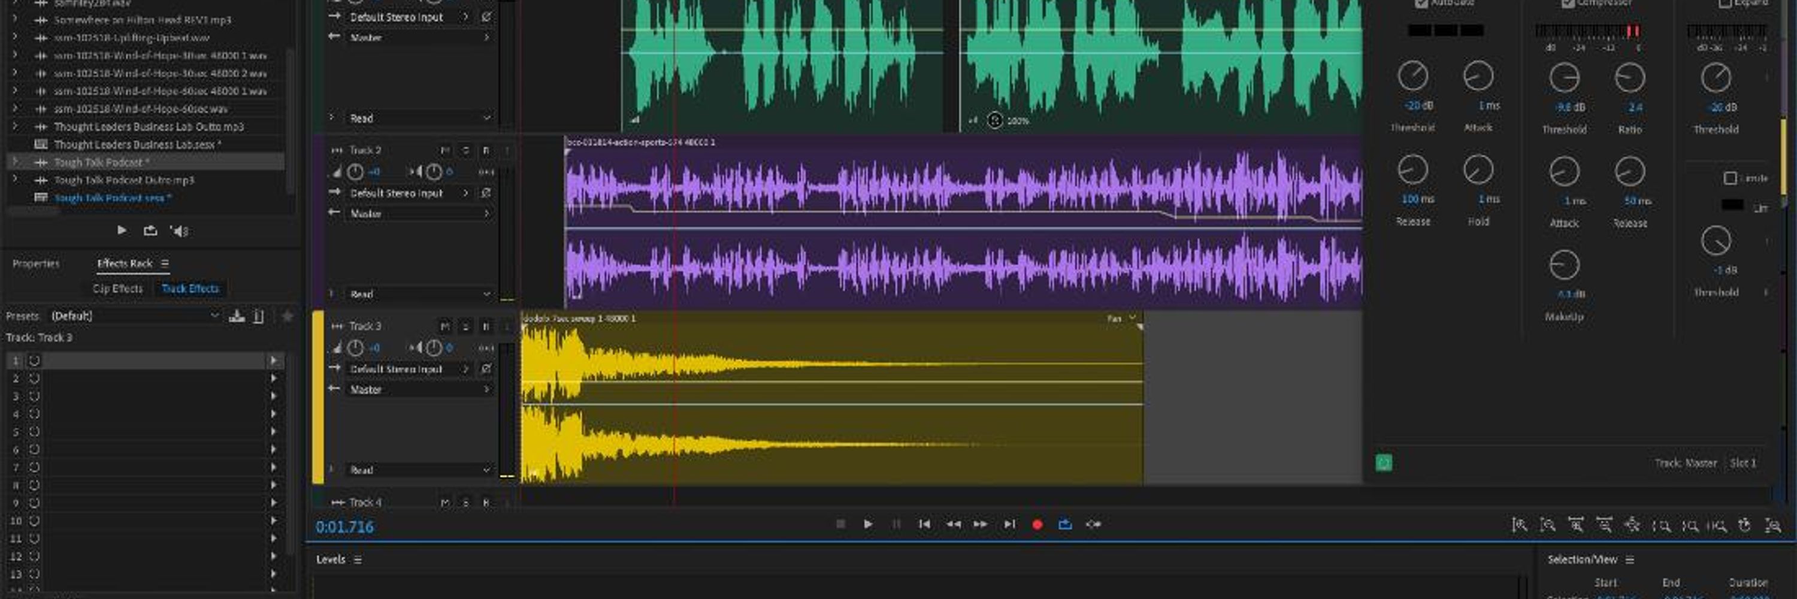The height and width of the screenshot is (599, 1797).
Task: Open Track 2 Read automation mode dropdown
Action: coord(419,294)
